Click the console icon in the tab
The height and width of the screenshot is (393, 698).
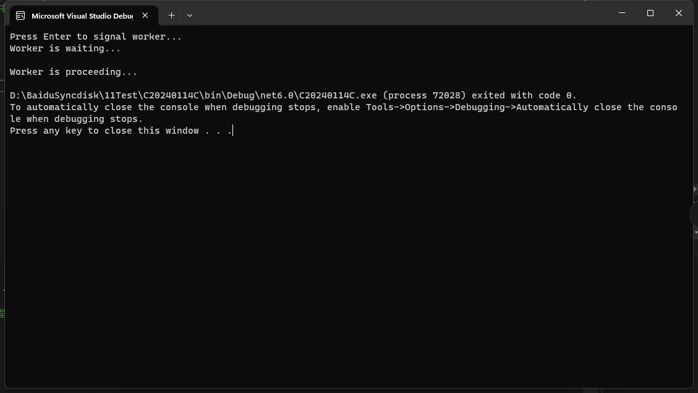coord(20,15)
